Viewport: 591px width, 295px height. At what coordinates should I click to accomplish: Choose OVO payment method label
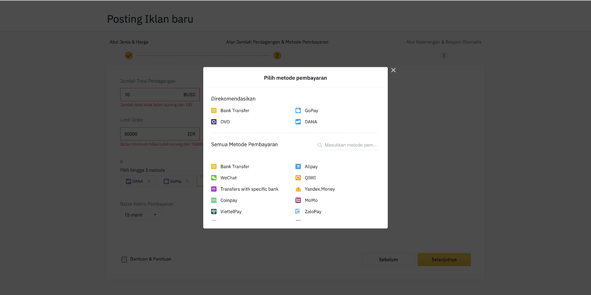[225, 122]
